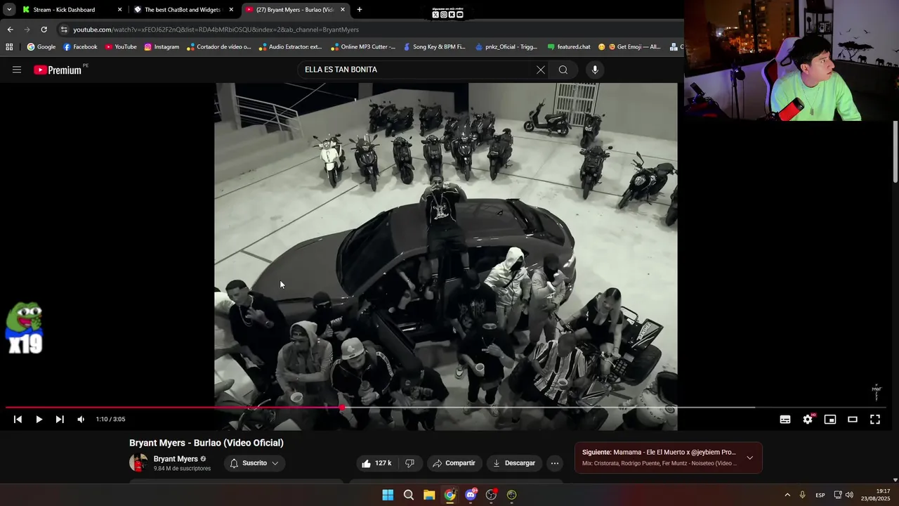
Task: Select the Bryant Myers - Burlao tab
Action: [295, 10]
